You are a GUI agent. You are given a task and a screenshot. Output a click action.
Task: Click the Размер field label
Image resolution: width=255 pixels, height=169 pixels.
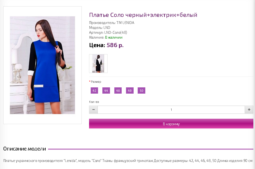(96, 82)
